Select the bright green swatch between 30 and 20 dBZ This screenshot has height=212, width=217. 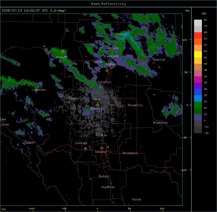[198, 105]
